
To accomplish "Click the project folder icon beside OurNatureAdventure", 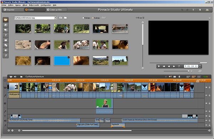I will [21, 77].
